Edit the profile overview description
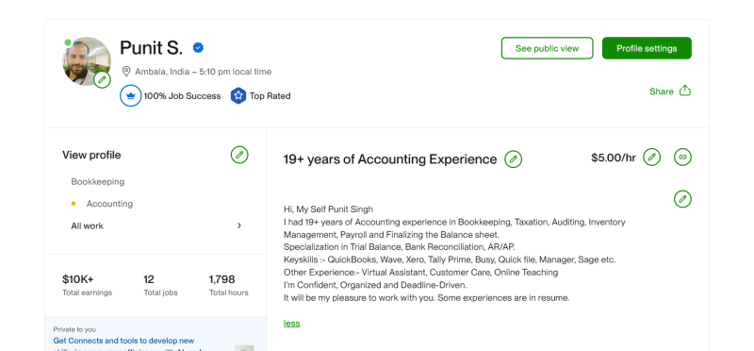754x351 pixels. point(682,199)
